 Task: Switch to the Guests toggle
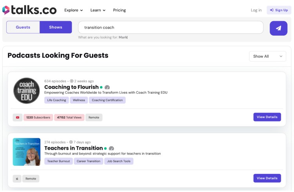coord(23,27)
